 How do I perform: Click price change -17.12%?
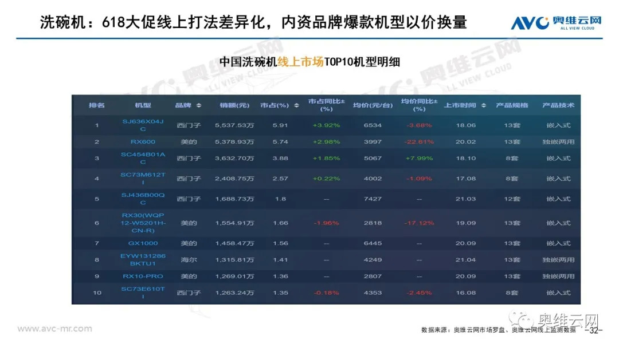(419, 223)
